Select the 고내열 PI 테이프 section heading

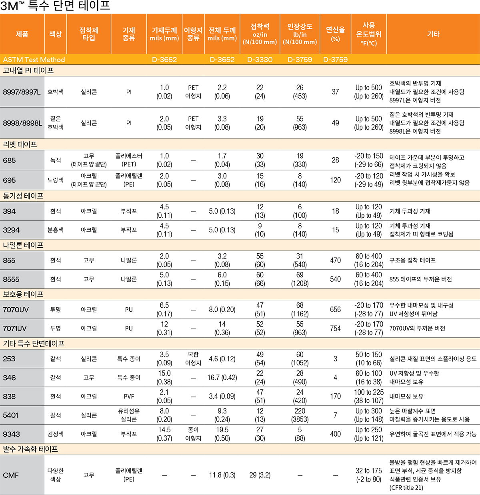point(28,70)
